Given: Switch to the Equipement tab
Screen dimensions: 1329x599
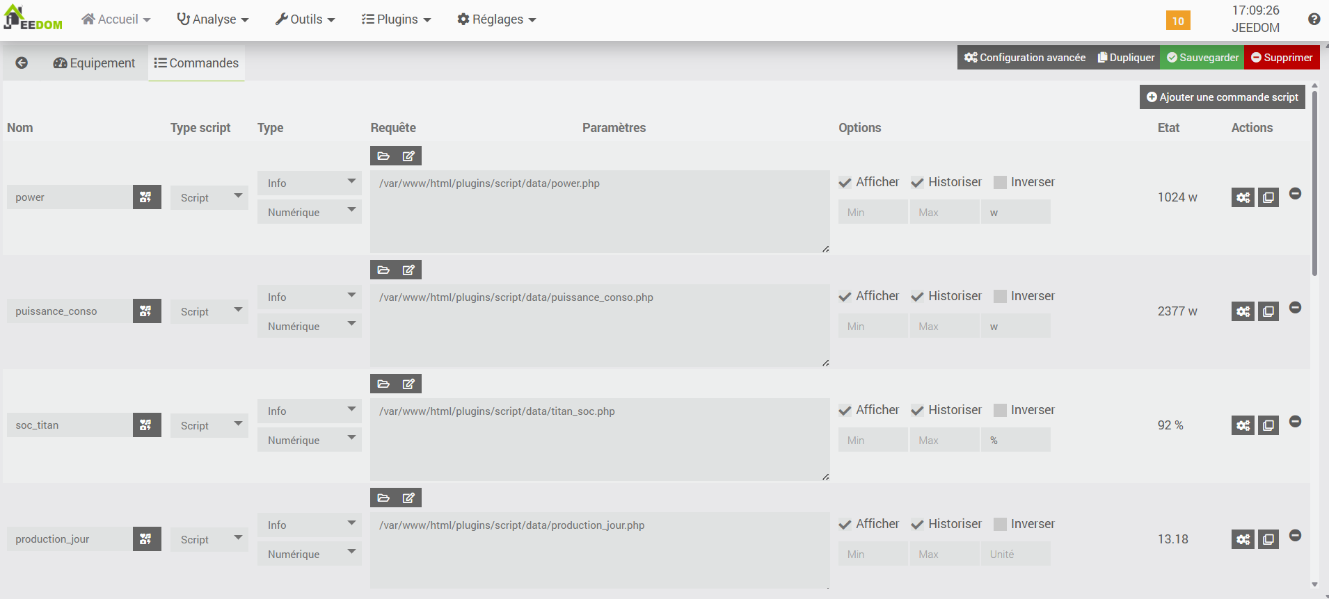Looking at the screenshot, I should (95, 63).
